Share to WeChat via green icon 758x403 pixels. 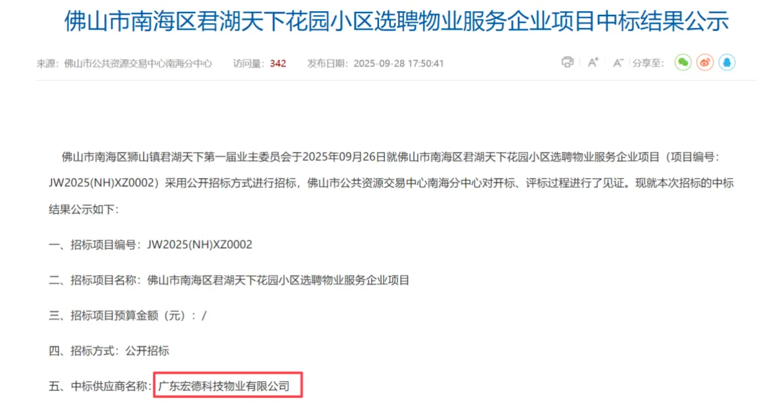click(683, 62)
